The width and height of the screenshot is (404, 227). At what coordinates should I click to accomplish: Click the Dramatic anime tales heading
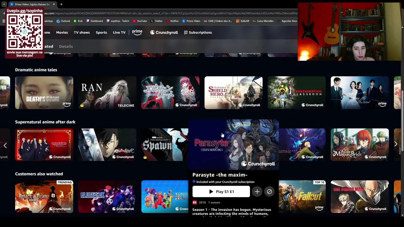pos(36,70)
